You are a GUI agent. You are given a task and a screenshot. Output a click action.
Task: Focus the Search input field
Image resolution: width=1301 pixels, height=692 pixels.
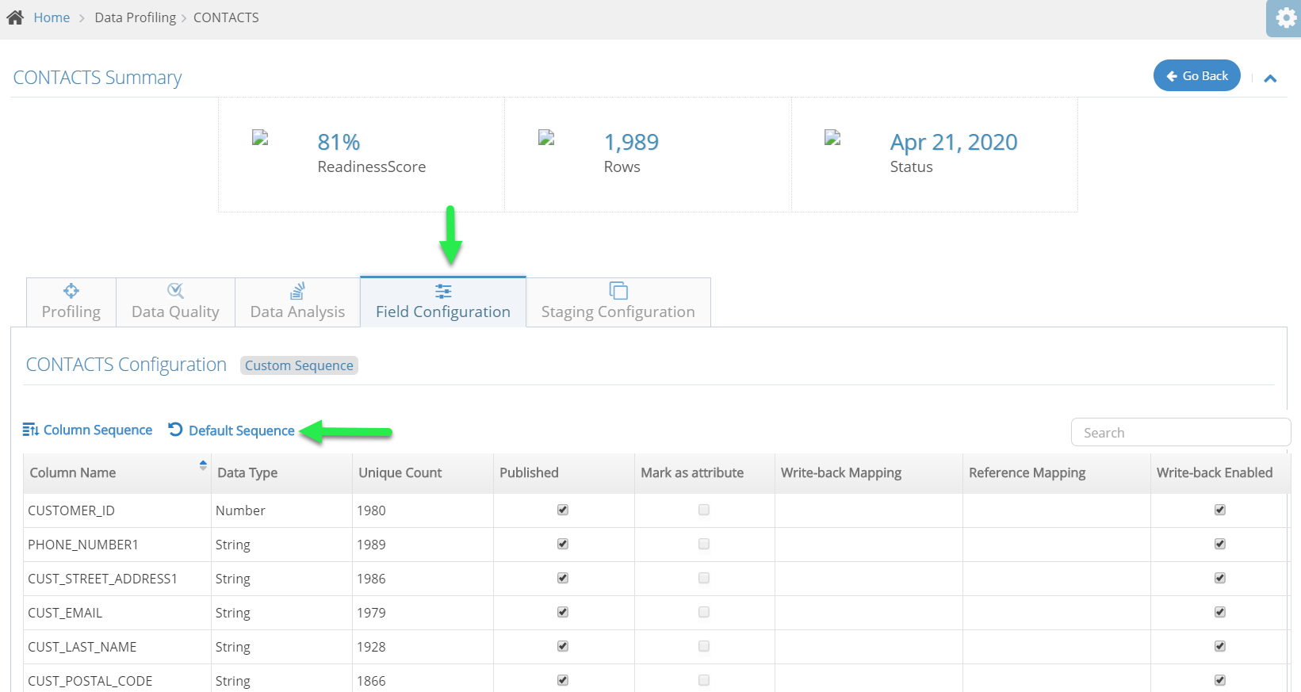[1180, 433]
